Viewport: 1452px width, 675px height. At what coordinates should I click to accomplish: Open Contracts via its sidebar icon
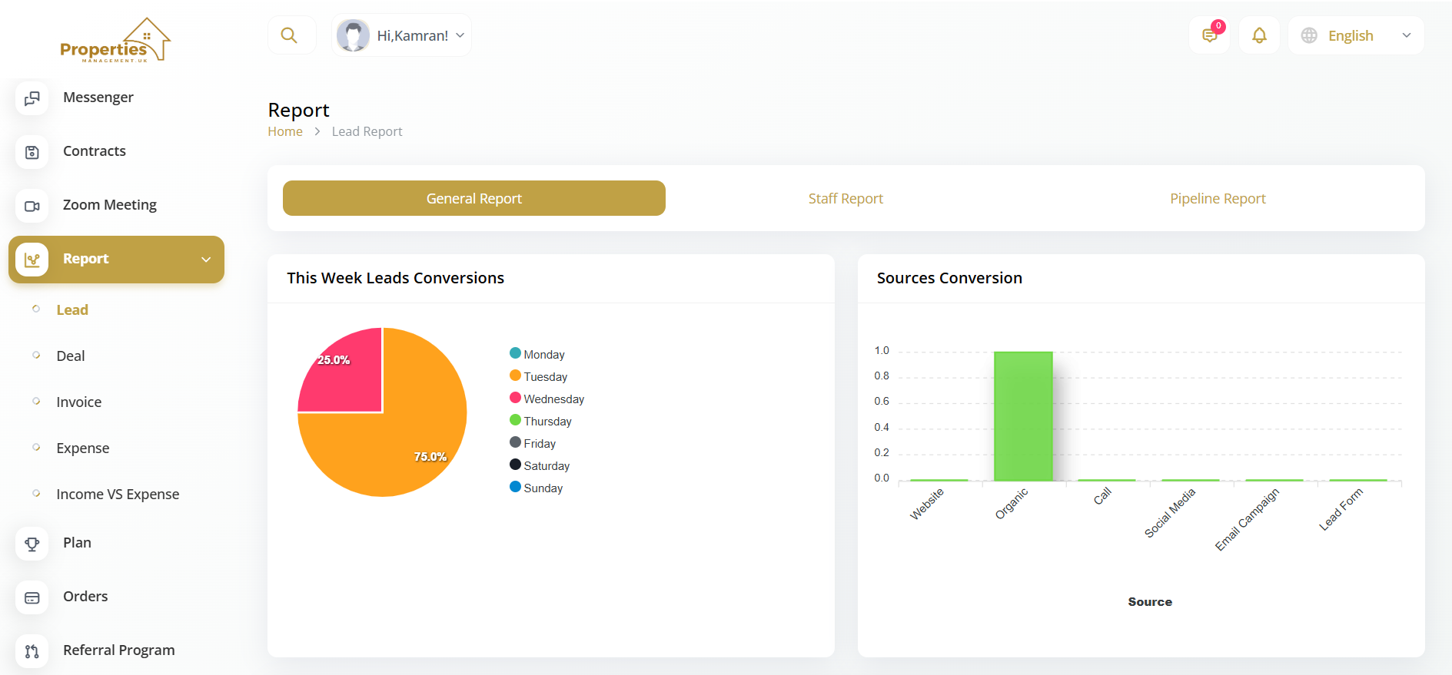(32, 152)
